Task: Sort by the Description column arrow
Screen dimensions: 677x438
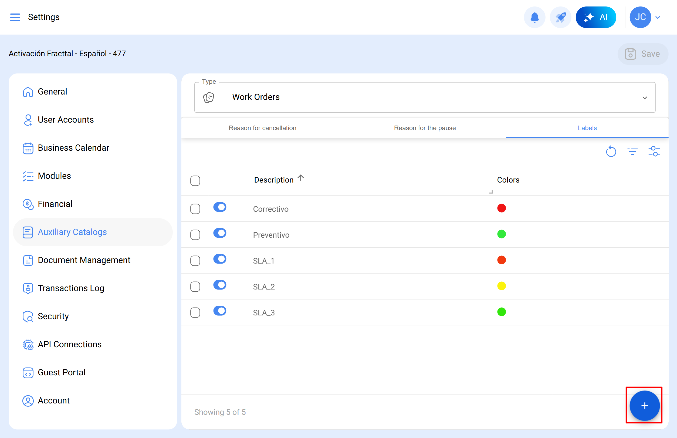Action: [x=300, y=178]
